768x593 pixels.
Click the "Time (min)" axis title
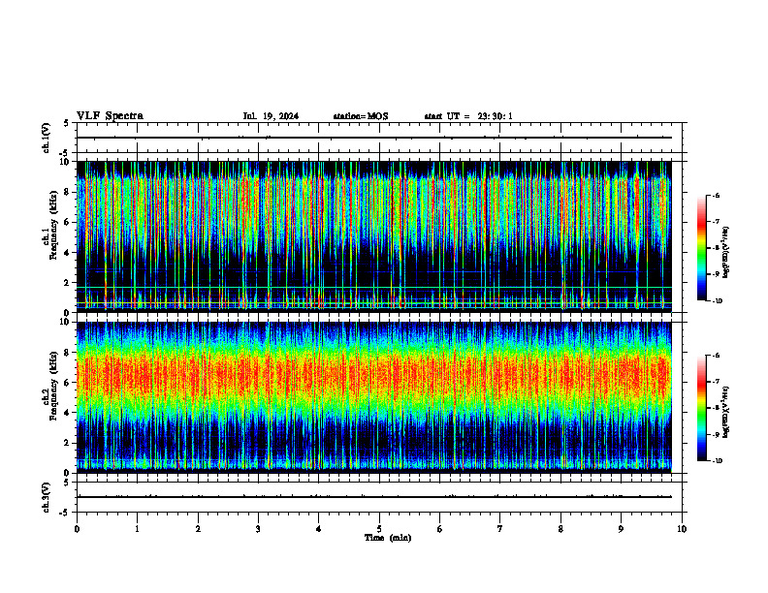click(388, 538)
